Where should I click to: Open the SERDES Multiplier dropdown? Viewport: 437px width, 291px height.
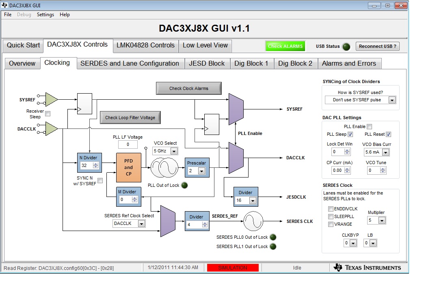[382, 220]
